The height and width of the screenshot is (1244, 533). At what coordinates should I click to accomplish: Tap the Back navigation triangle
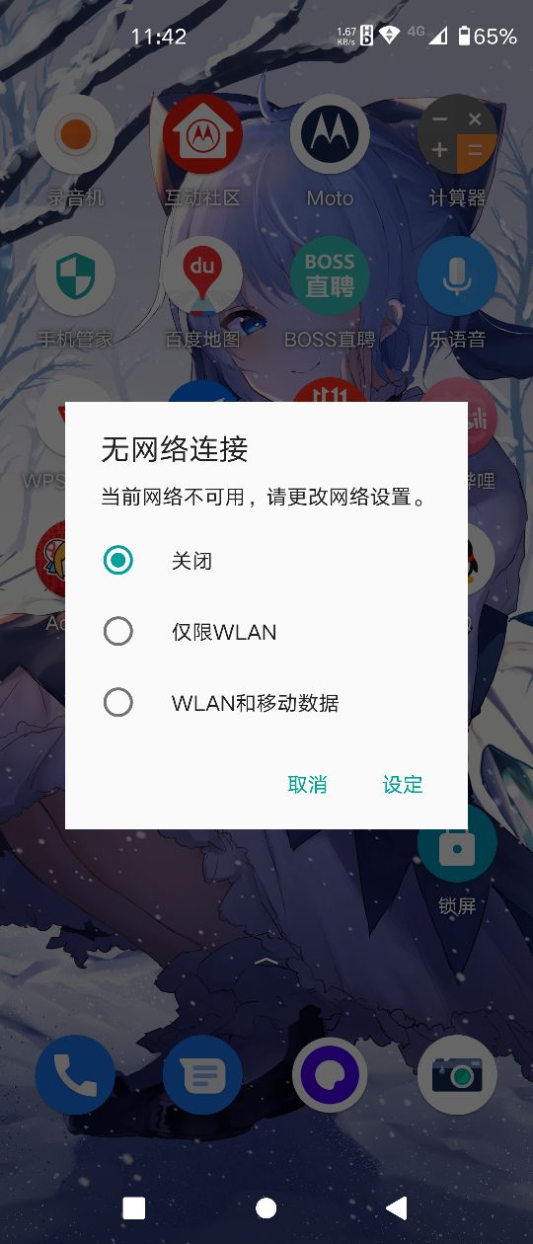coord(397,1207)
